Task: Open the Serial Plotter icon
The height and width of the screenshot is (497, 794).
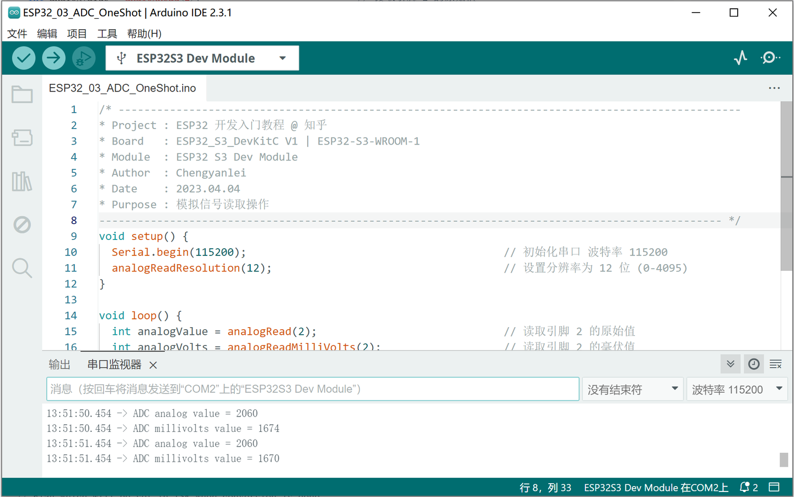Action: [x=741, y=57]
